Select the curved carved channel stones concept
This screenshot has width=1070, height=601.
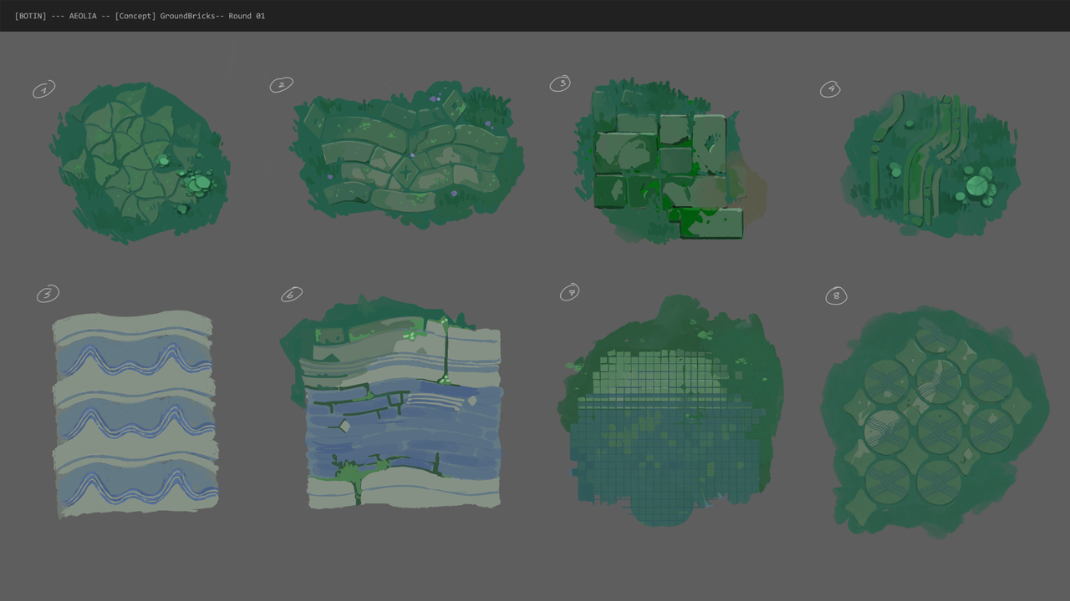[x=932, y=163]
